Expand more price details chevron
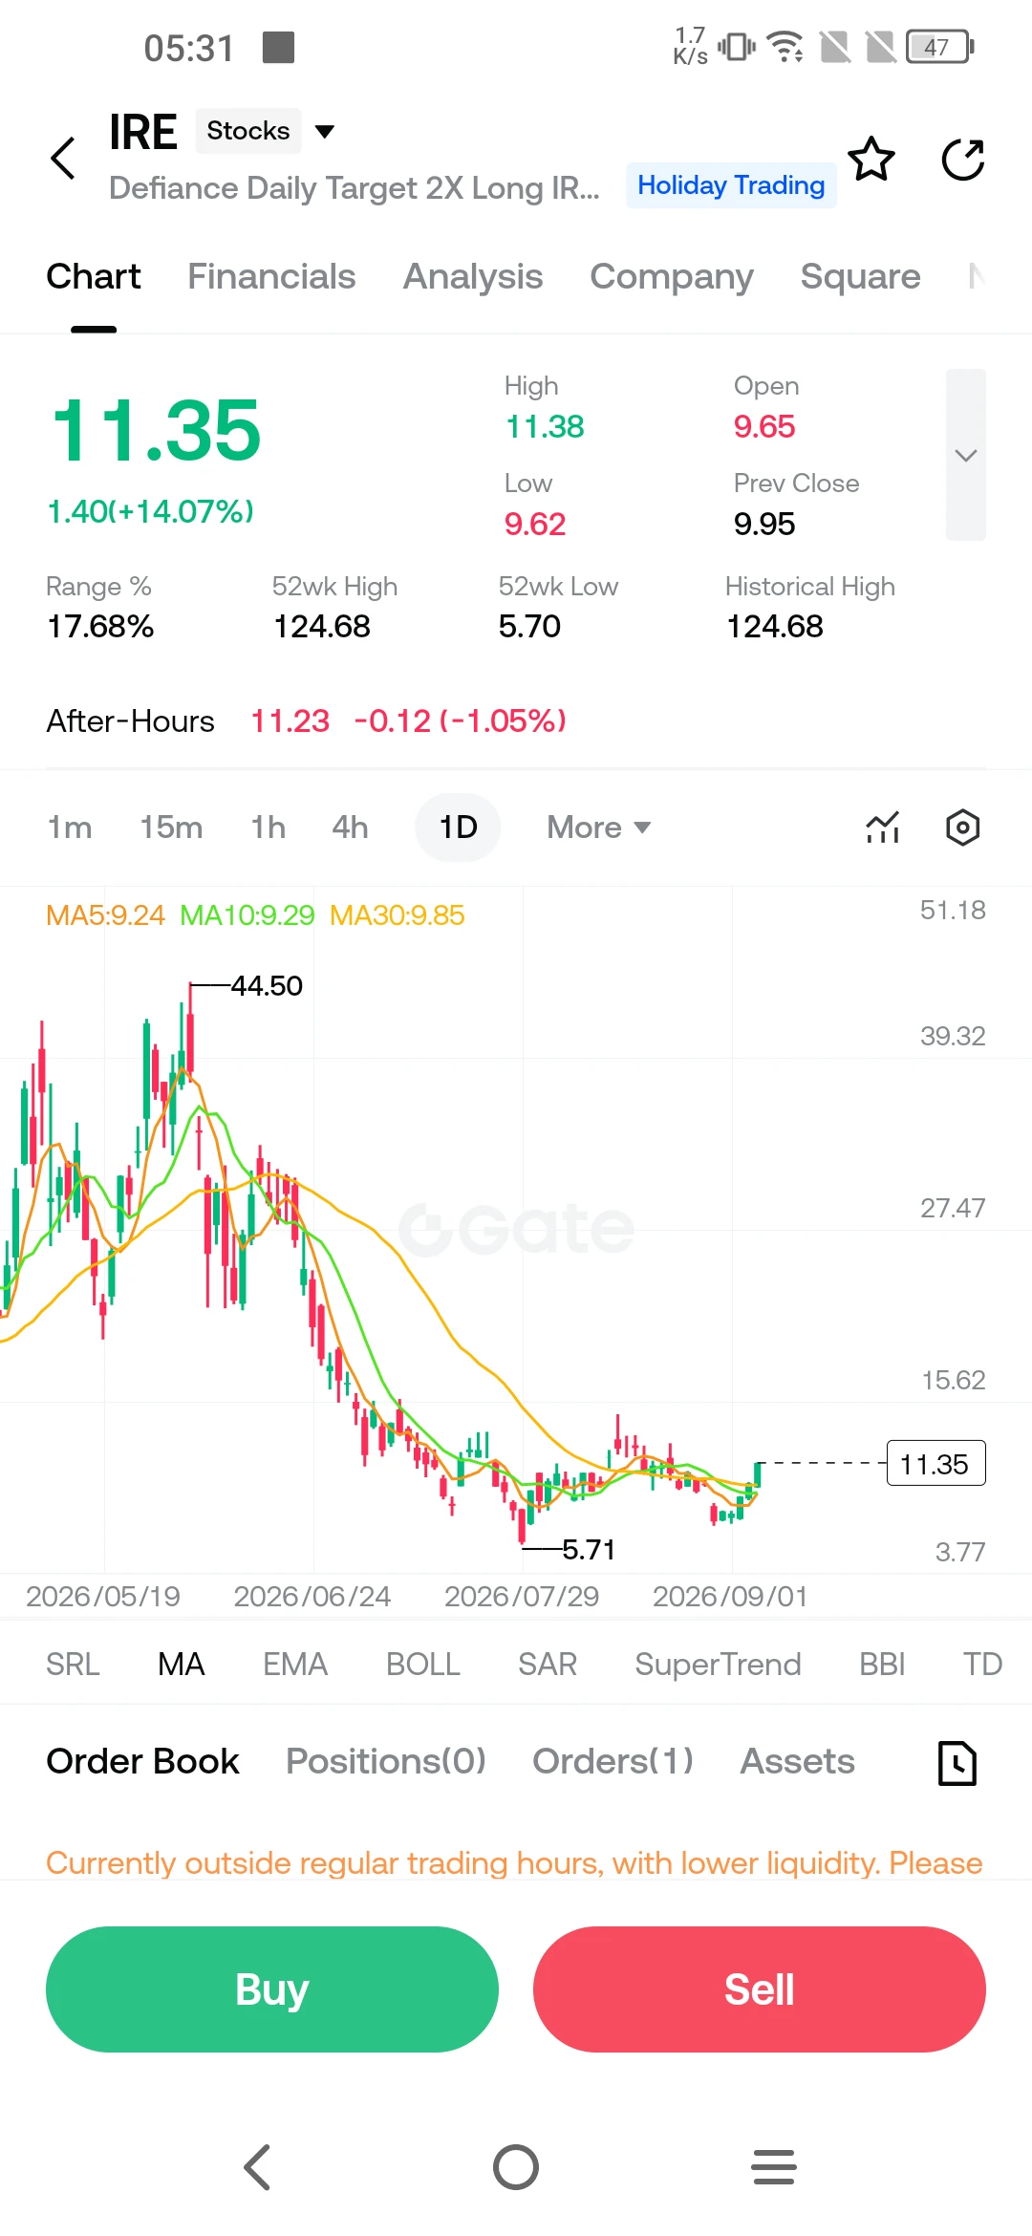Image resolution: width=1032 pixels, height=2236 pixels. click(x=966, y=455)
